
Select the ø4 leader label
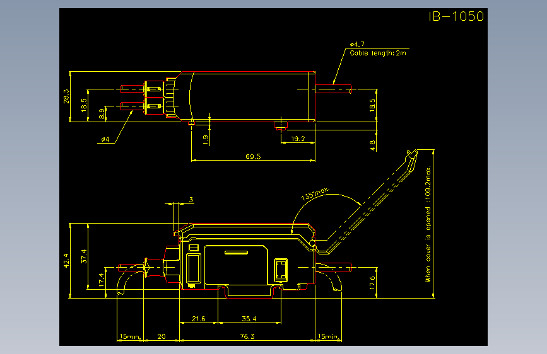[x=105, y=139]
